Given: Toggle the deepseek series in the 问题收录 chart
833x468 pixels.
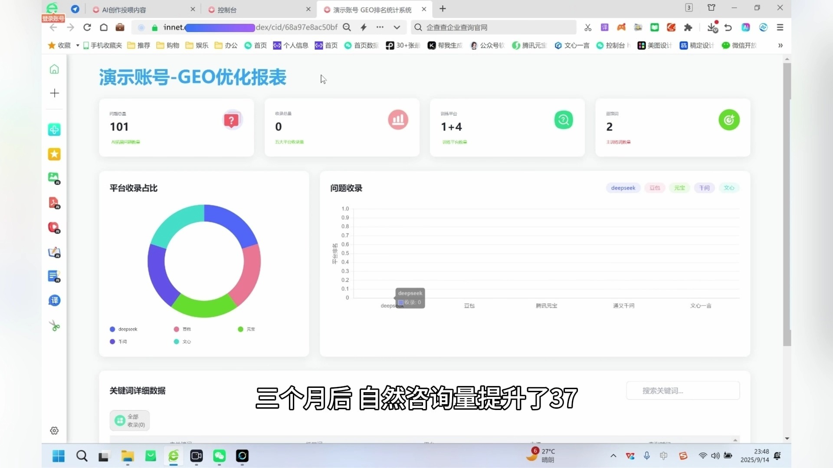Looking at the screenshot, I should click(623, 188).
